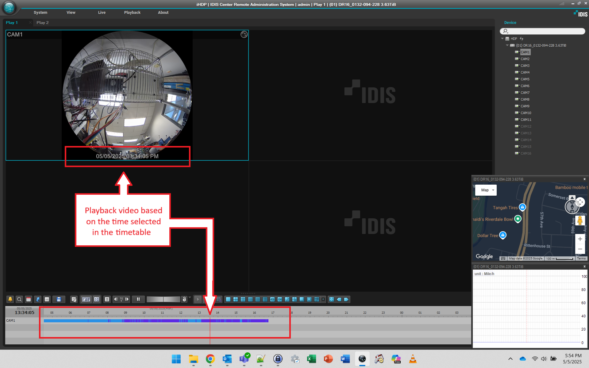Screen dimensions: 589x368
Task: Close the Play 1 tab
Action: pyautogui.click(x=30, y=22)
